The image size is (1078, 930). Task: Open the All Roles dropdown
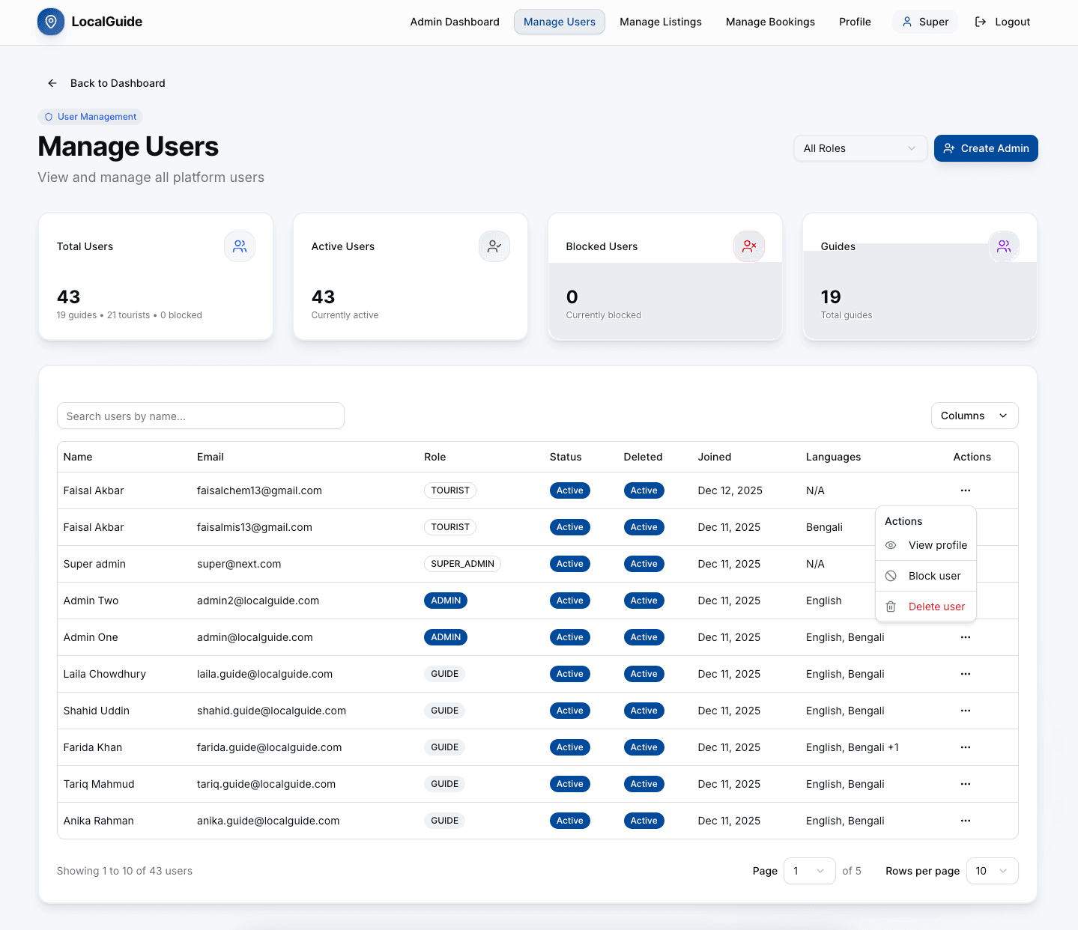click(x=859, y=148)
